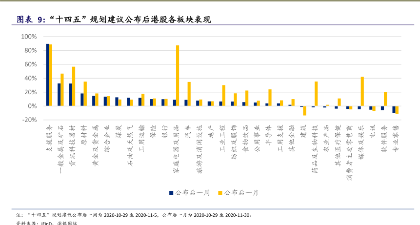Select the yellow 资讯科技器材 bar

click(x=74, y=86)
